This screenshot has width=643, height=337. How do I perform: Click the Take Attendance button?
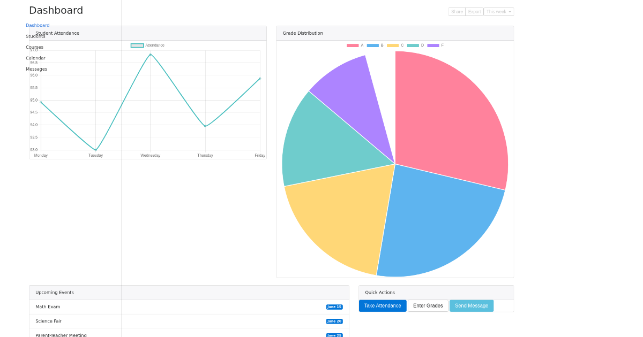tap(383, 305)
